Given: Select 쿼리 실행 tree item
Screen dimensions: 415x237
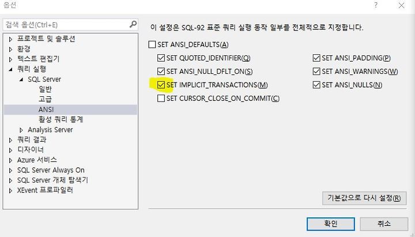Looking at the screenshot, I should 32,69.
